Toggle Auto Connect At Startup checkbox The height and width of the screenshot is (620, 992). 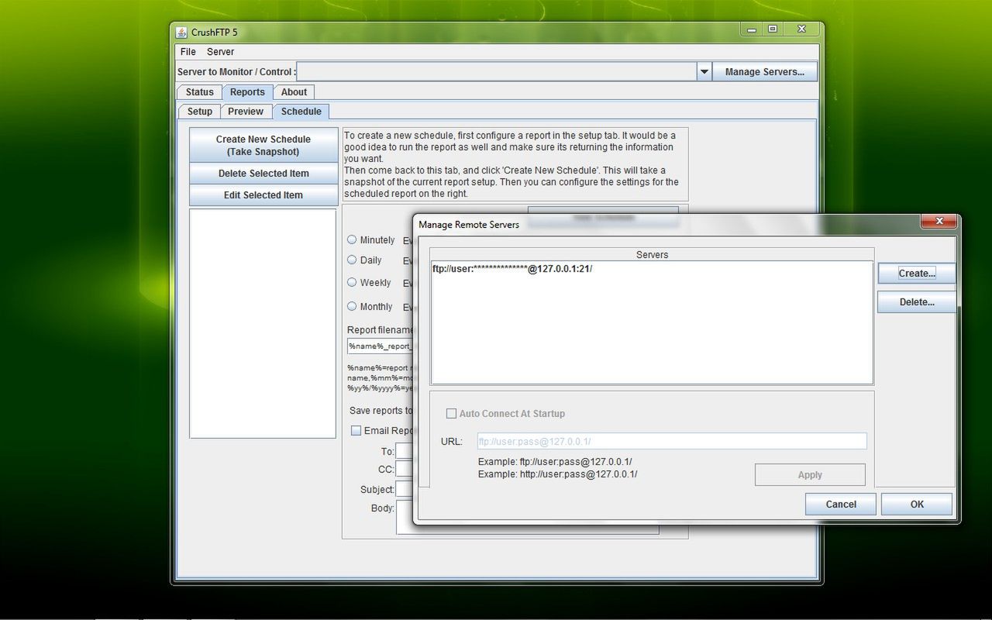[x=451, y=414]
